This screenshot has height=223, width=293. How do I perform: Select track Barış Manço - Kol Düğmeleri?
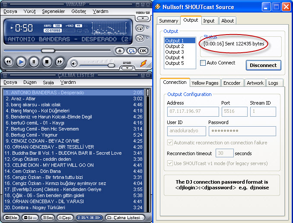tap(73, 111)
